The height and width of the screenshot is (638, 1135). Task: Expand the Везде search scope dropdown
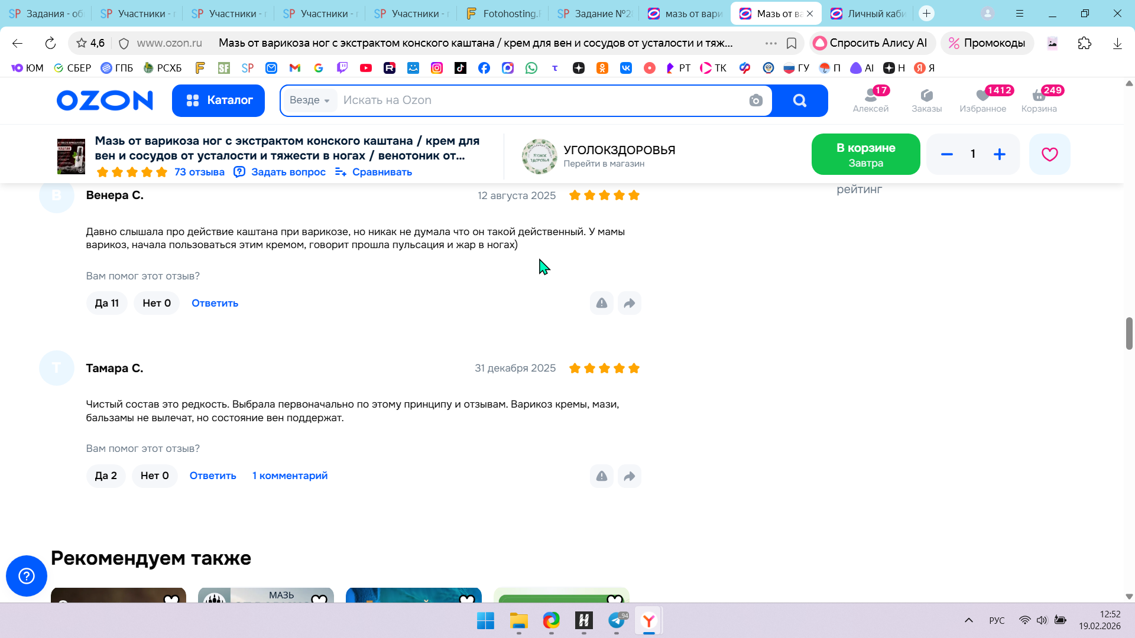tap(310, 100)
